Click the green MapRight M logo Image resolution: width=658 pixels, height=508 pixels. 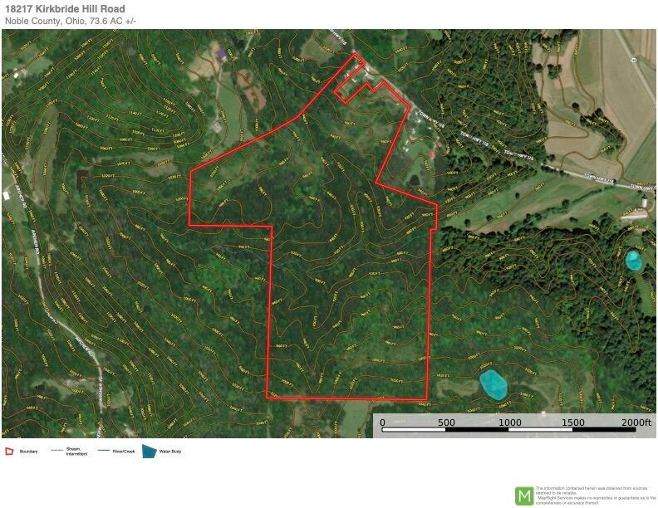pyautogui.click(x=524, y=496)
